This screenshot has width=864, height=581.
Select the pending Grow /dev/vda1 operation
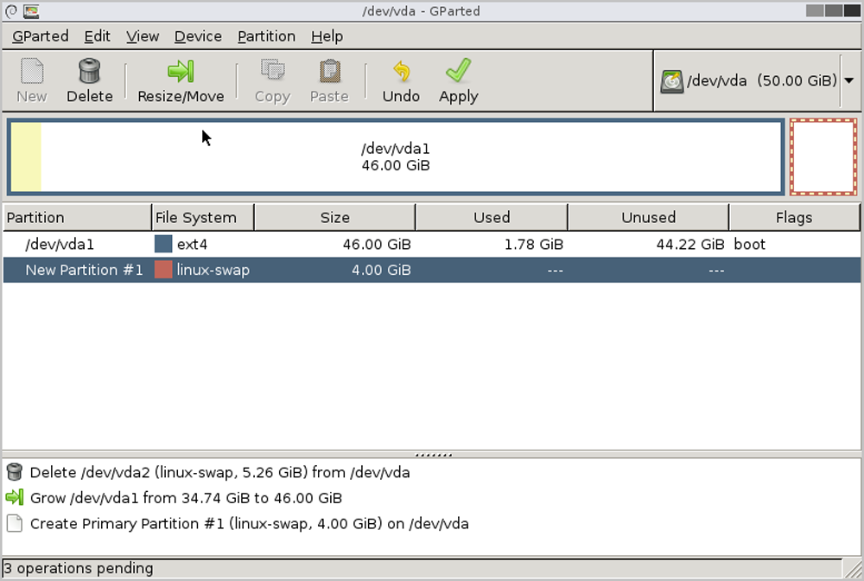point(186,498)
